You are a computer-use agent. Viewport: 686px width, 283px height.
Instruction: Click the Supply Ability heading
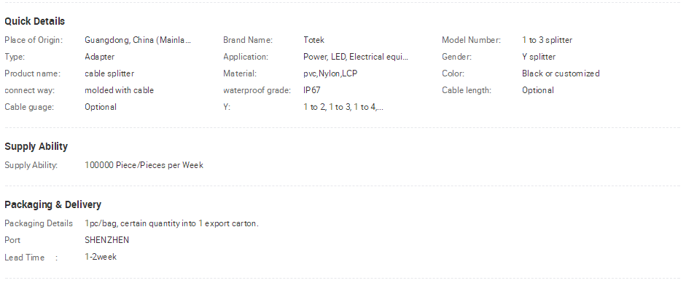[x=36, y=146]
